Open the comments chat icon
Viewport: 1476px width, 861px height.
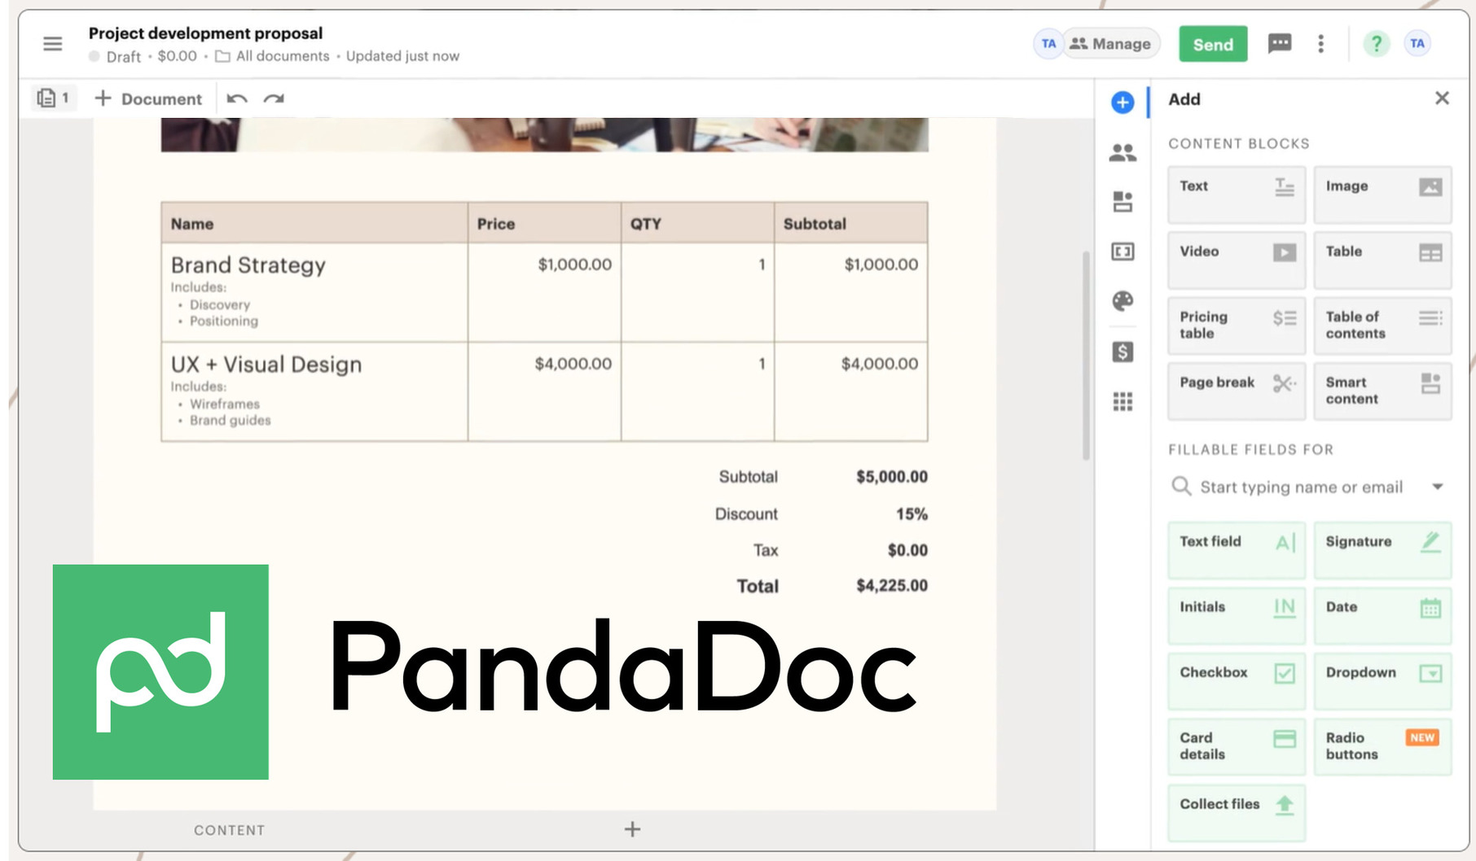click(x=1280, y=44)
